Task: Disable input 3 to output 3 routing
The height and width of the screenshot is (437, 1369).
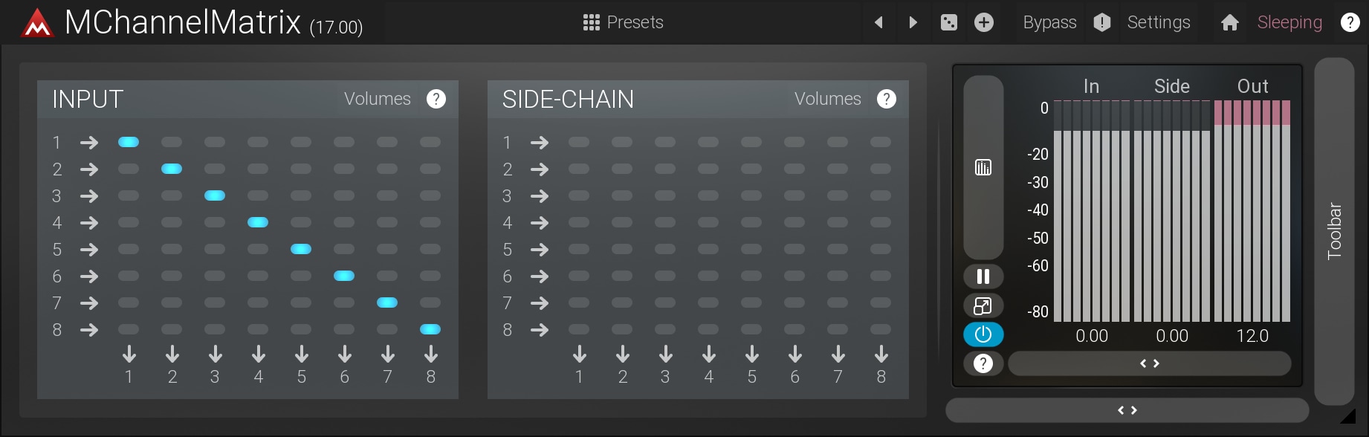Action: [x=215, y=195]
